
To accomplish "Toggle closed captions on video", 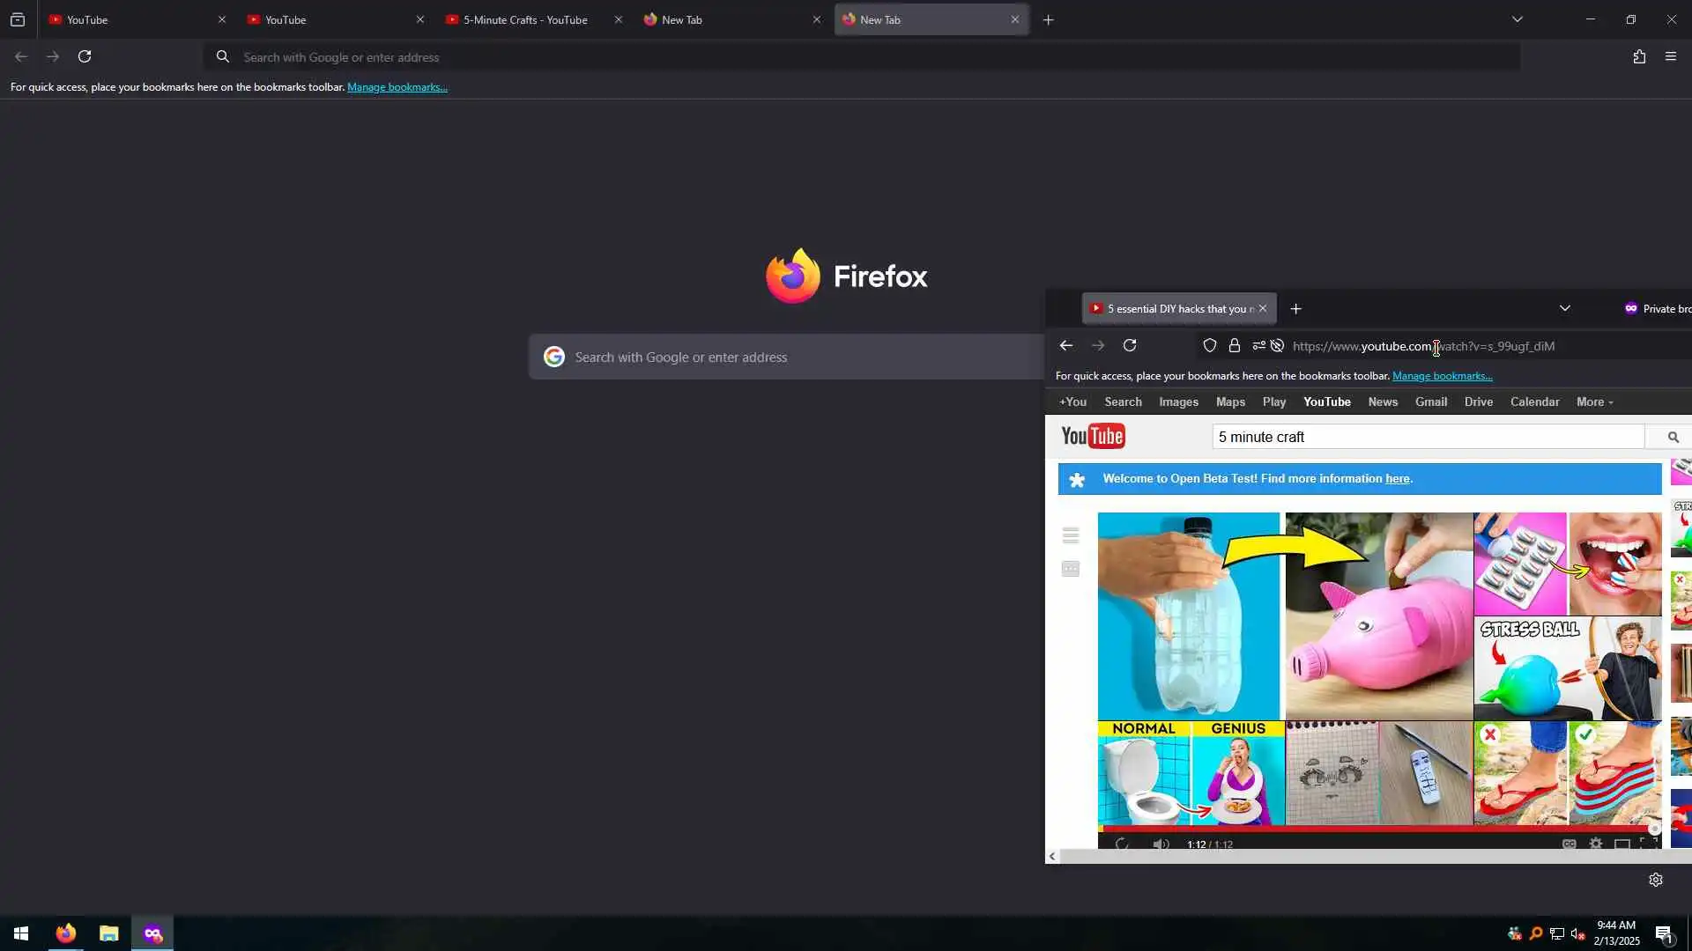I will [1569, 844].
